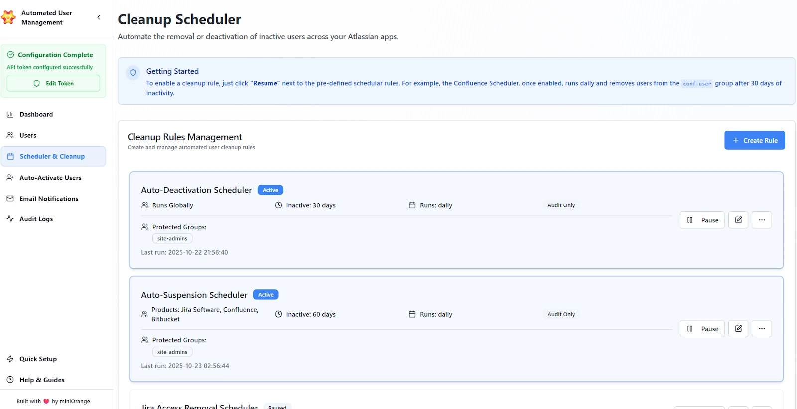The width and height of the screenshot is (797, 409).
Task: Click 'Last run: 2025-10-22 21:56:40' text
Action: click(184, 252)
